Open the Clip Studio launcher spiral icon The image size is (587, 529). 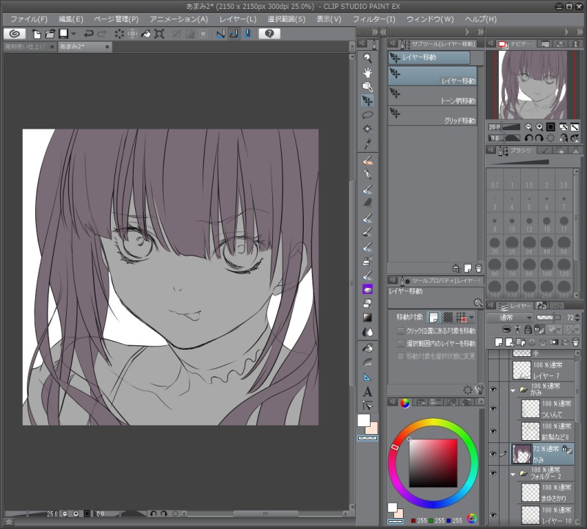point(14,34)
